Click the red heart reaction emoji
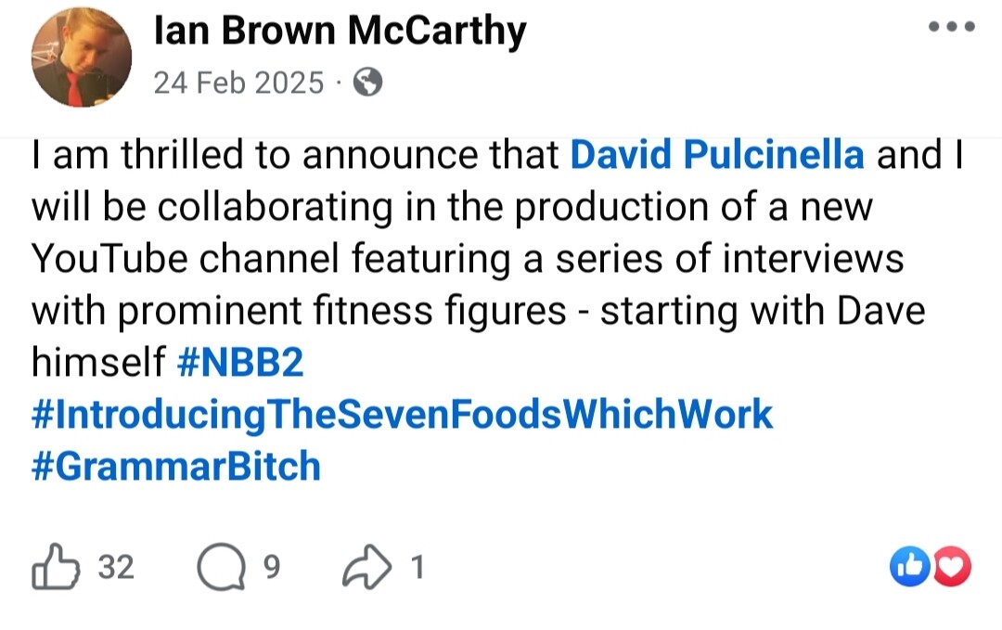The height and width of the screenshot is (630, 1002). click(951, 567)
